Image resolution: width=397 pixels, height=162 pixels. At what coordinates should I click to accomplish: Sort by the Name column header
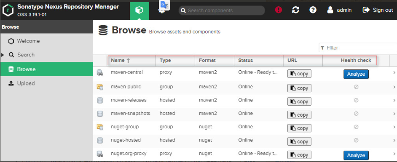[x=131, y=61]
